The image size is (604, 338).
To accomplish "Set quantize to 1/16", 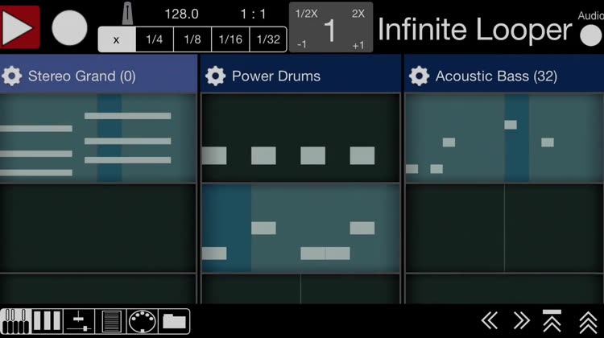I will 230,39.
